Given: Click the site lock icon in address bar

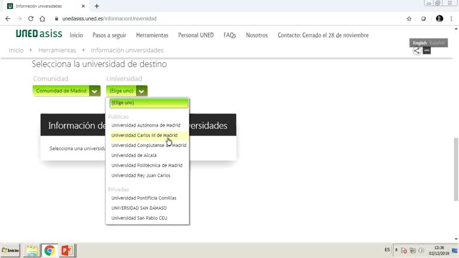Looking at the screenshot, I should point(57,19).
